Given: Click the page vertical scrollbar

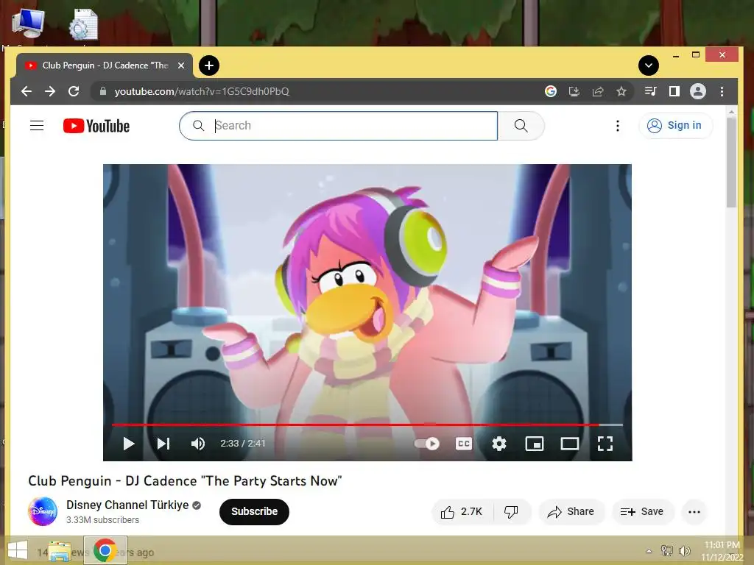Looking at the screenshot, I should pos(731,163).
